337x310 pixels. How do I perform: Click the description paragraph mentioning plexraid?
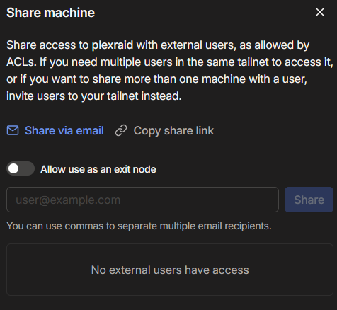pyautogui.click(x=169, y=70)
